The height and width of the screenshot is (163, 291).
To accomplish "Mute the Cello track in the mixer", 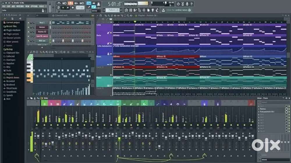I will (x=64, y=125).
